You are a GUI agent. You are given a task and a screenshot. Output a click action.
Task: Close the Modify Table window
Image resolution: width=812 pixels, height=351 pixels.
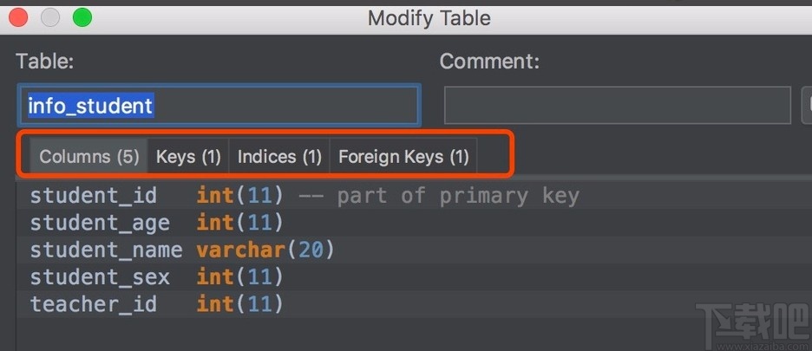coord(18,16)
